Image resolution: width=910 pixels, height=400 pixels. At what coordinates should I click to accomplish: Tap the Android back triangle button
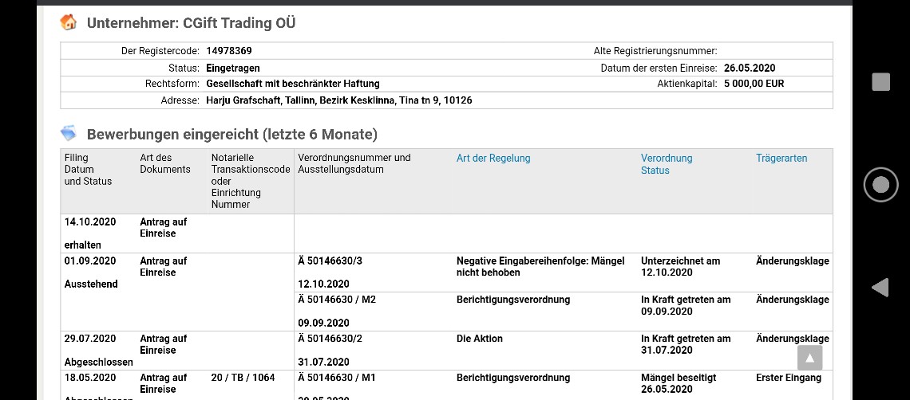tap(880, 288)
